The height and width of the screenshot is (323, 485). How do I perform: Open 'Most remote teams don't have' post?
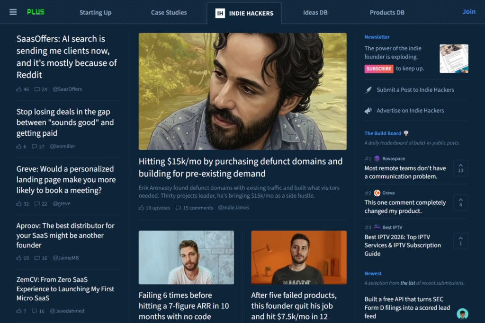pos(405,172)
